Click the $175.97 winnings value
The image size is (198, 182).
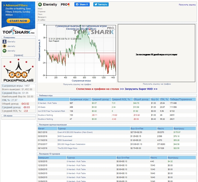click(x=177, y=132)
